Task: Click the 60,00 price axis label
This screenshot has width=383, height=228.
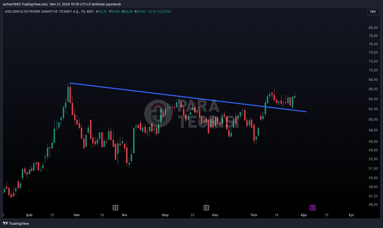Action: 373,120
